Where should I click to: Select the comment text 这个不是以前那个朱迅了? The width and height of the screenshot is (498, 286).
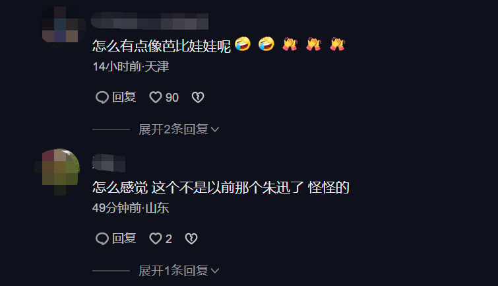tap(228, 188)
